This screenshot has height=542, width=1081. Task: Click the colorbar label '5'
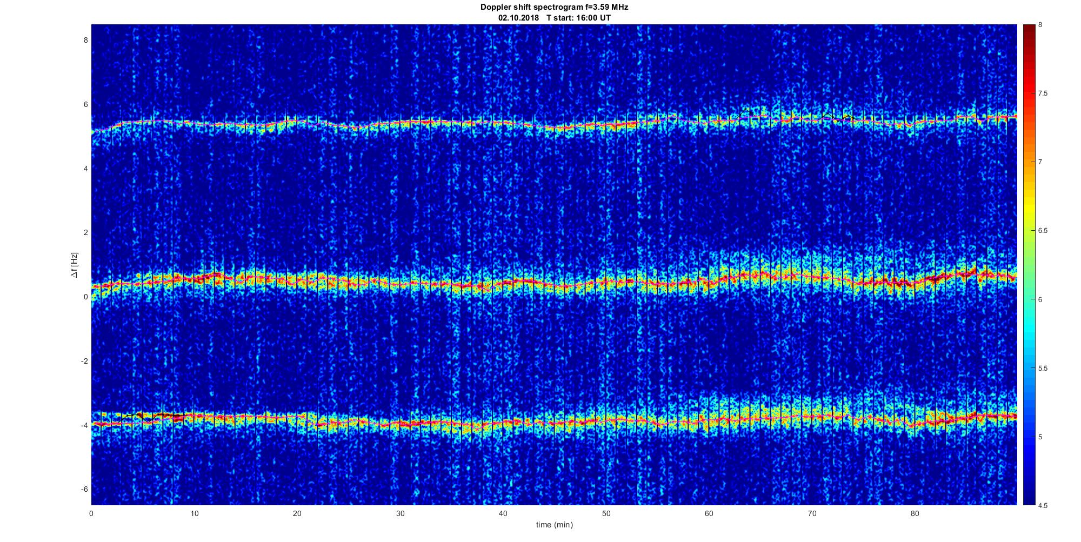point(1040,437)
